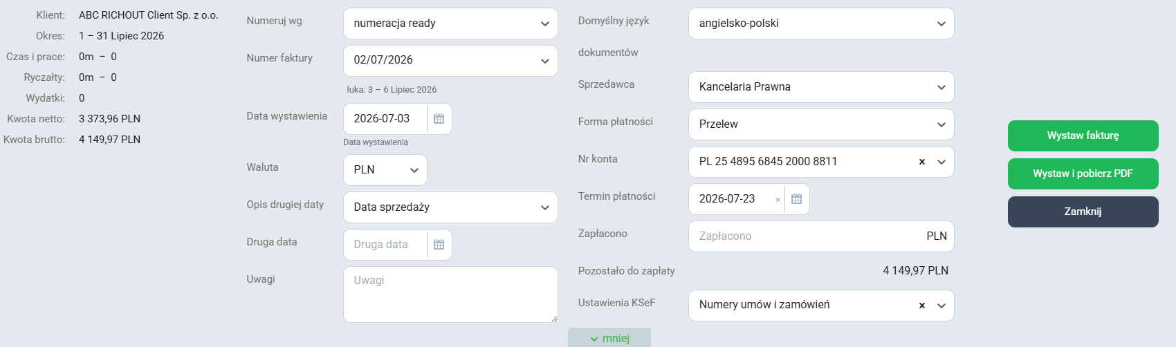This screenshot has width=1176, height=347.
Task: Open the Sprzedawca Kancelaria Prawna dropdown
Action: 821,87
